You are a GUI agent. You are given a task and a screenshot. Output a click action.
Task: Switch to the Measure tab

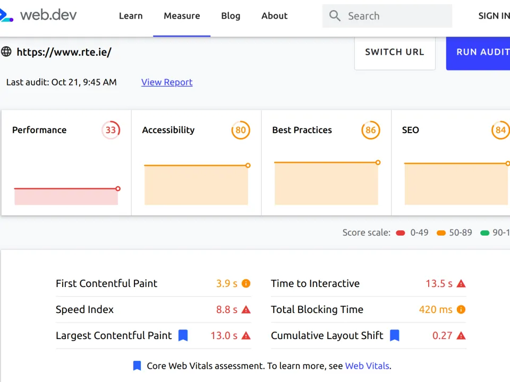click(x=182, y=16)
